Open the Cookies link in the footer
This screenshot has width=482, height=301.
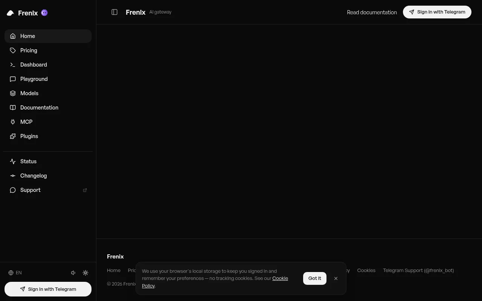coord(366,271)
